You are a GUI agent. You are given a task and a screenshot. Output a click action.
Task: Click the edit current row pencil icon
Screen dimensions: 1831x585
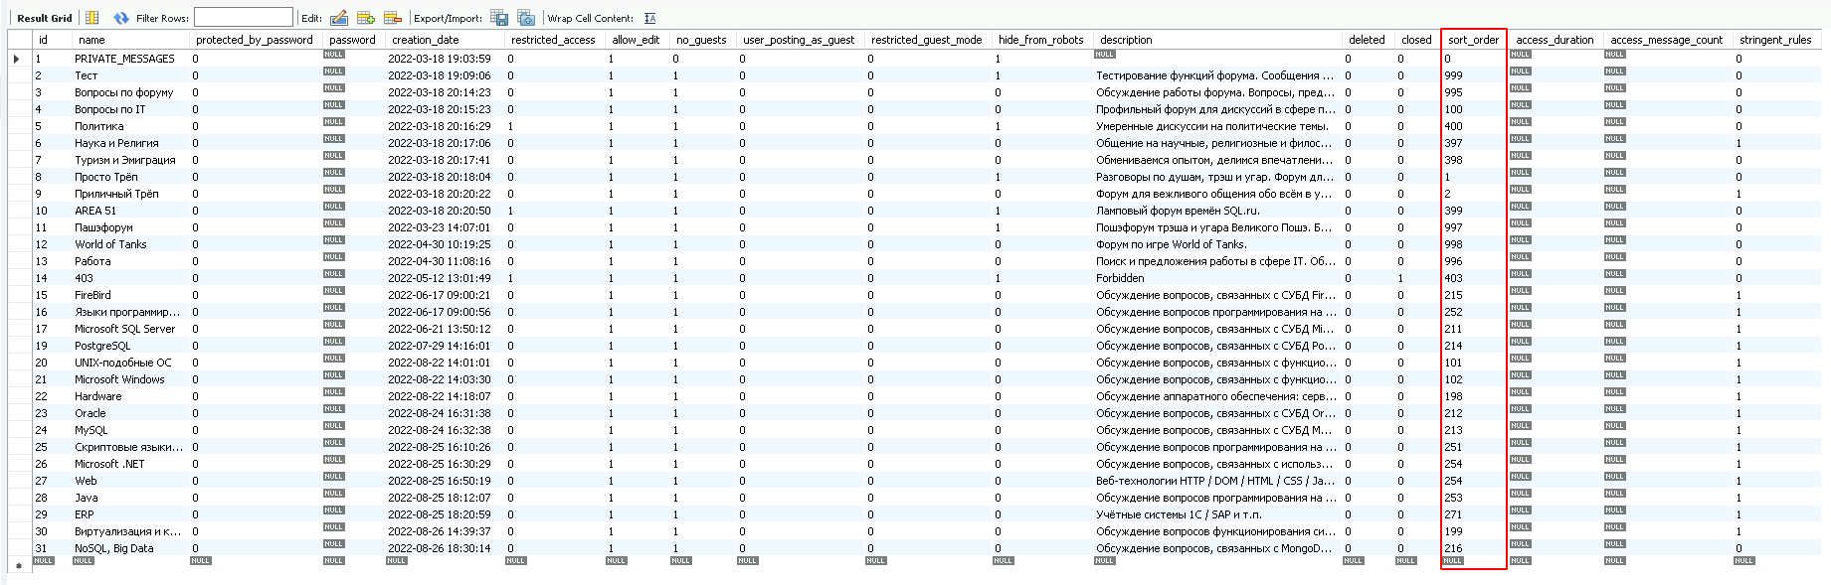339,18
